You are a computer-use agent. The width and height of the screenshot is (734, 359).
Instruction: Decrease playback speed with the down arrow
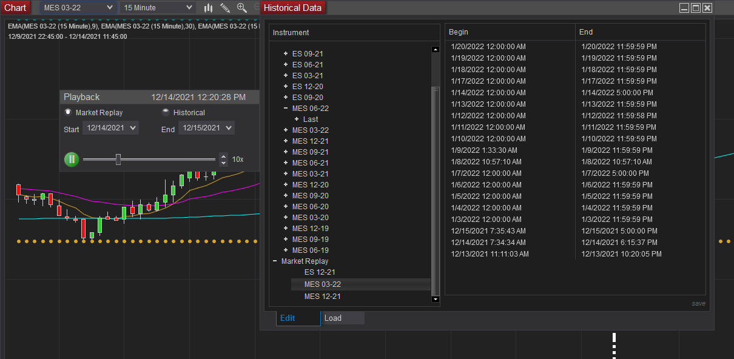click(x=223, y=163)
